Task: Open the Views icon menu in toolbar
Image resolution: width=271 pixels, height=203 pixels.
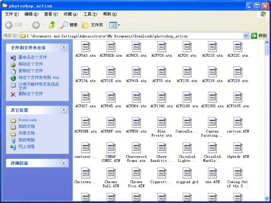Action: pos(113,25)
